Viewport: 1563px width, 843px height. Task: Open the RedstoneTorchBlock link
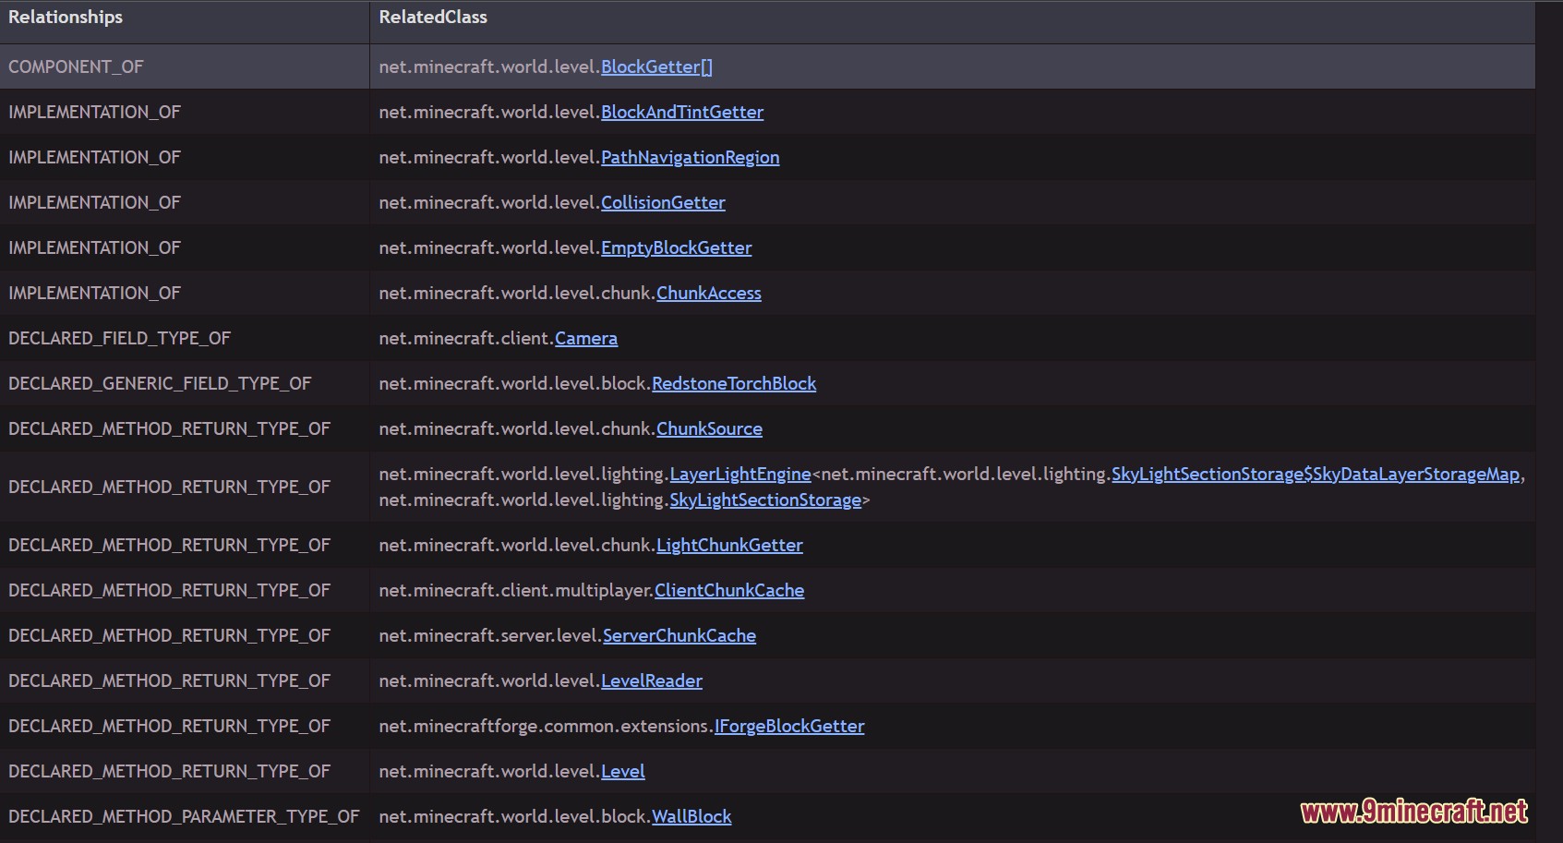click(733, 383)
